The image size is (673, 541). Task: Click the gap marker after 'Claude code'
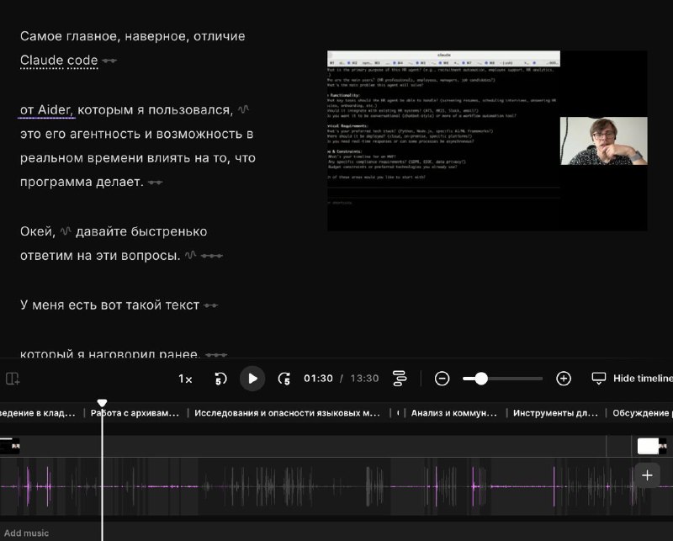coord(109,61)
